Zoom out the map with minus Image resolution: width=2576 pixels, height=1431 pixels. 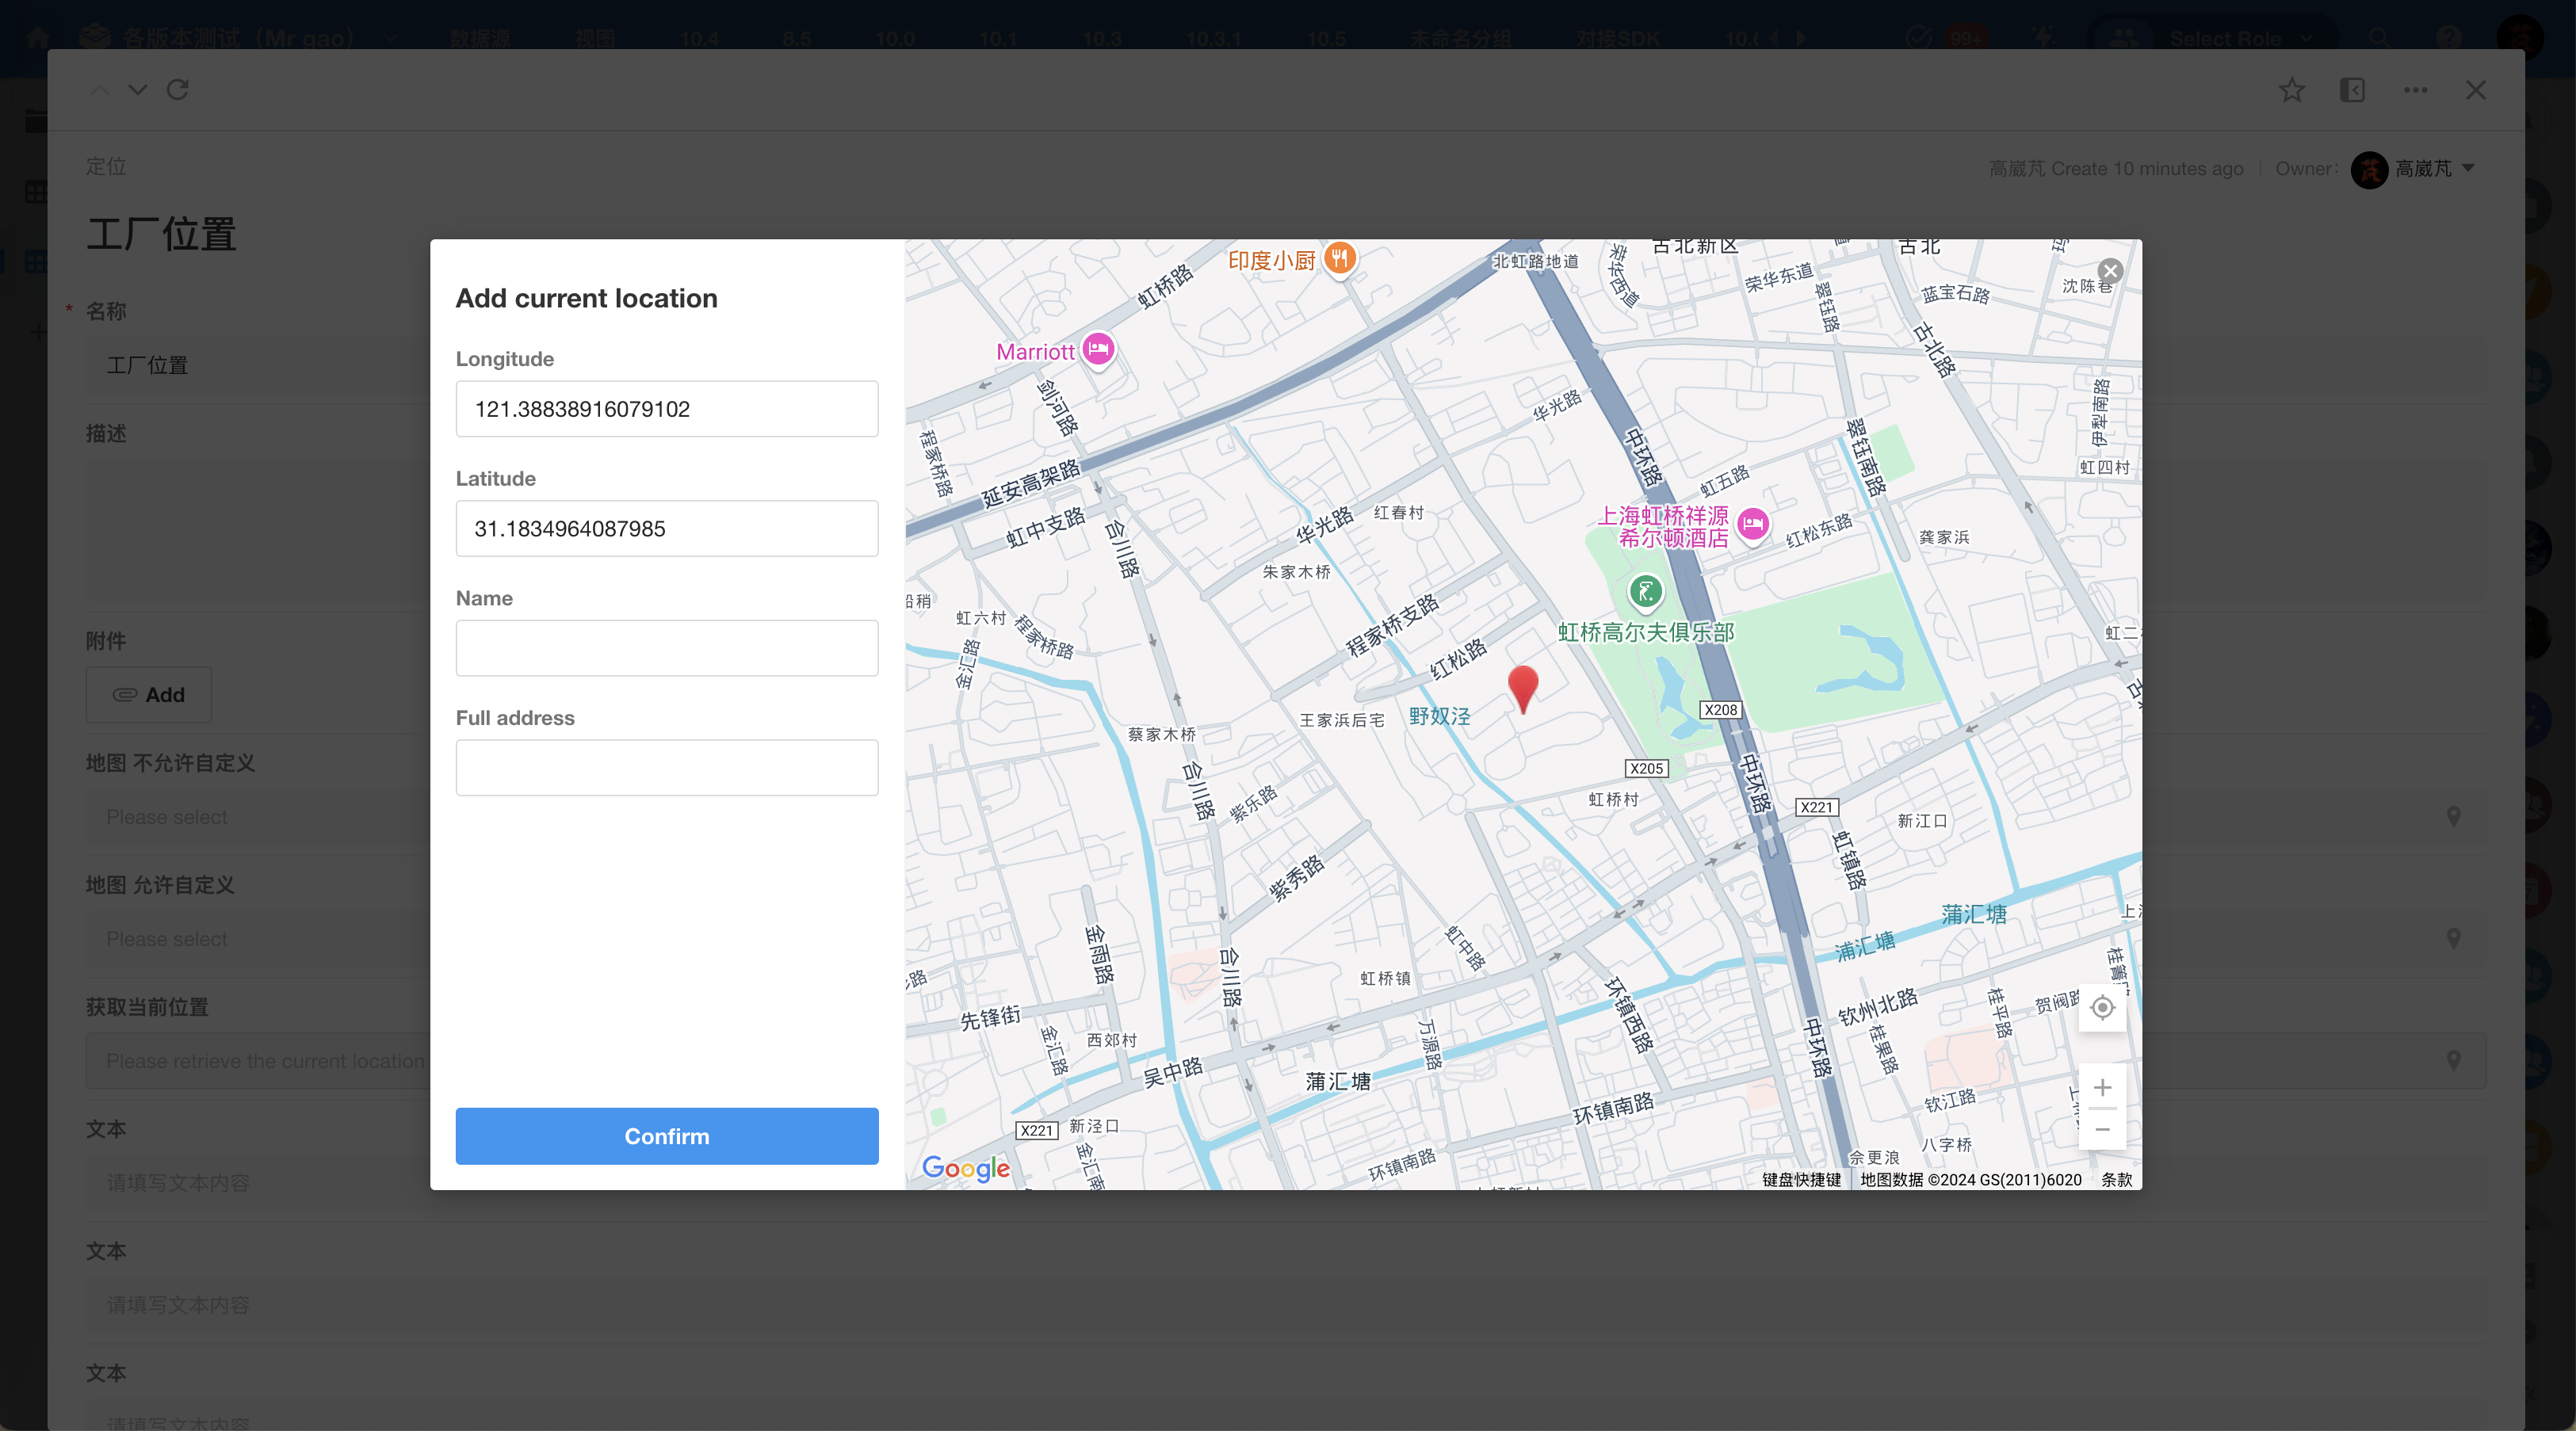(2102, 1130)
